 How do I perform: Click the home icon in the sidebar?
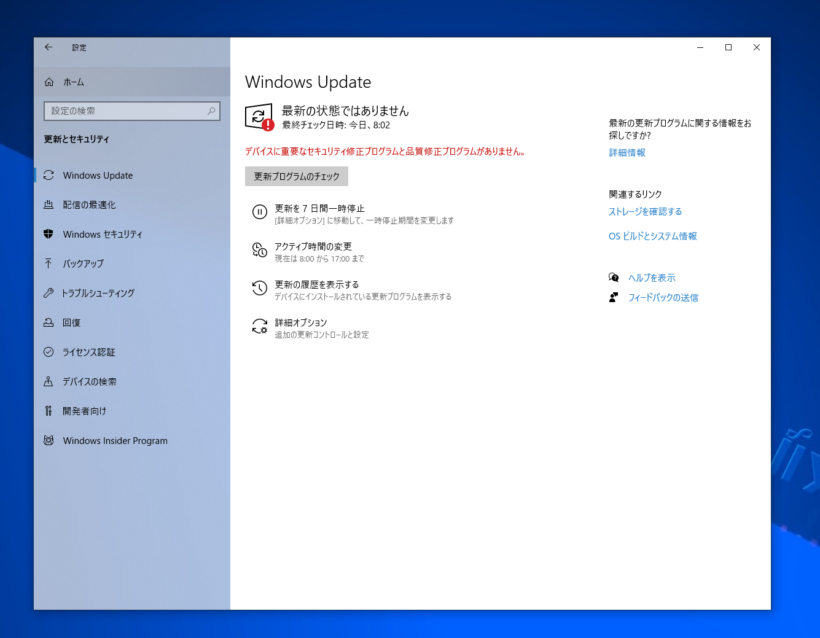click(49, 82)
